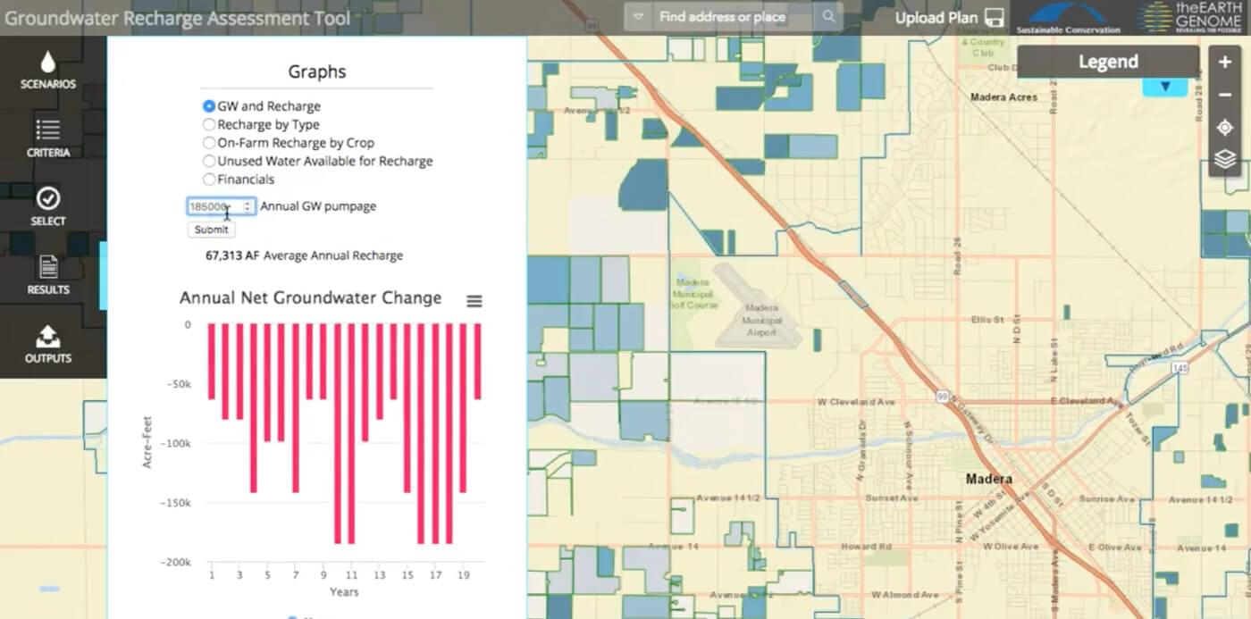Click the Sustainable Conservation logo
The image size is (1251, 619).
pos(1068,18)
